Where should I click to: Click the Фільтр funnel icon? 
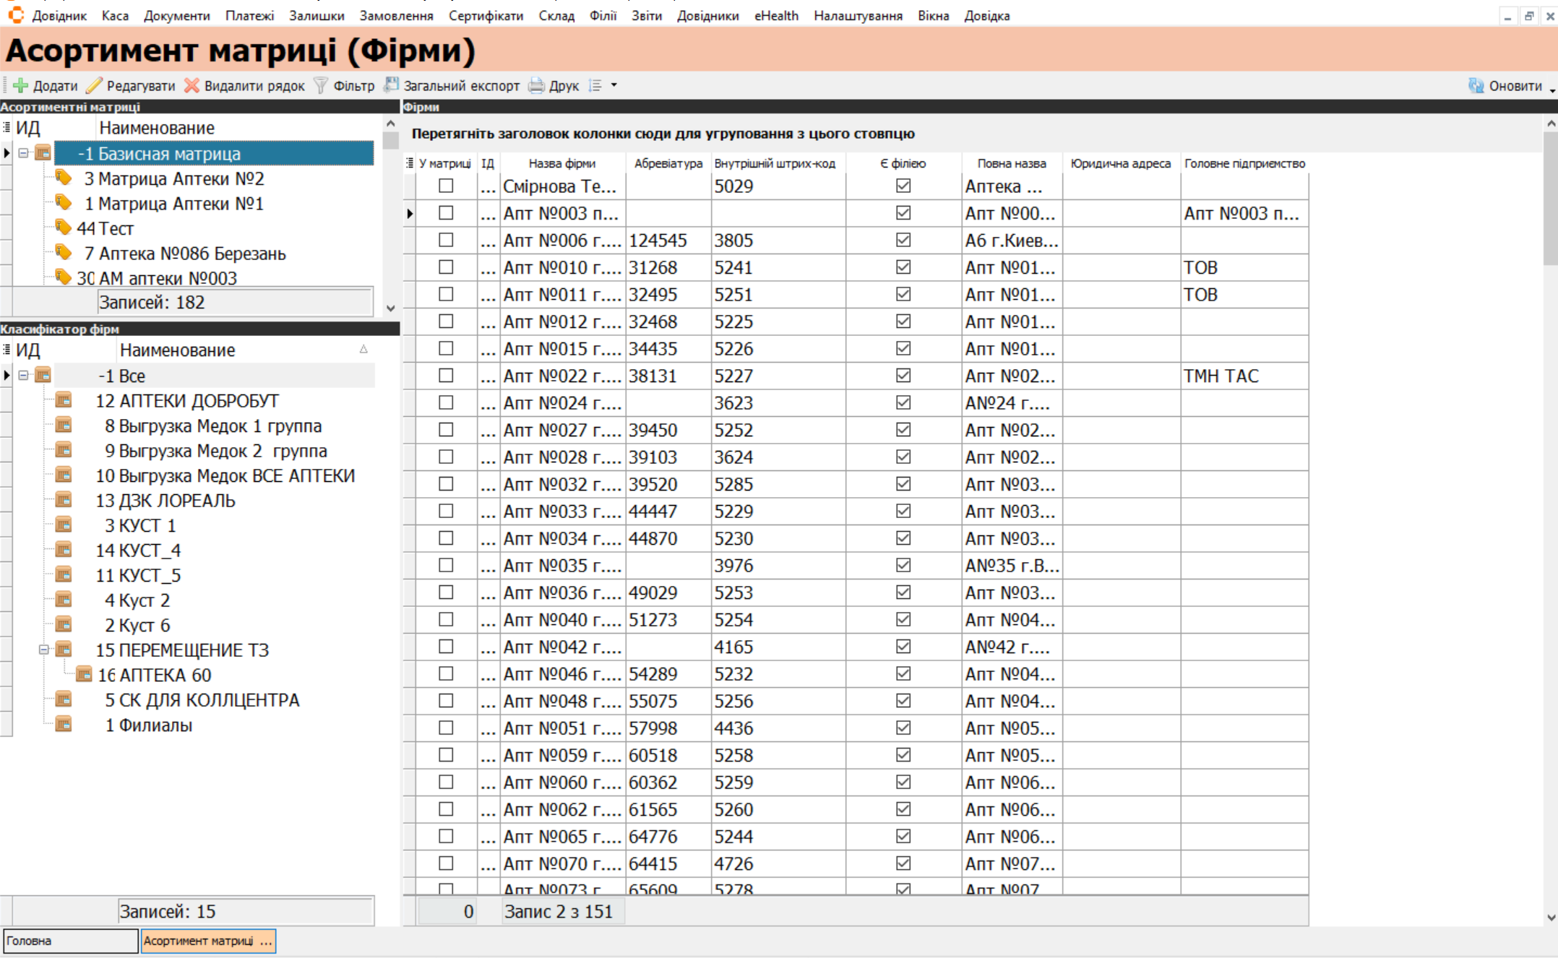(321, 85)
